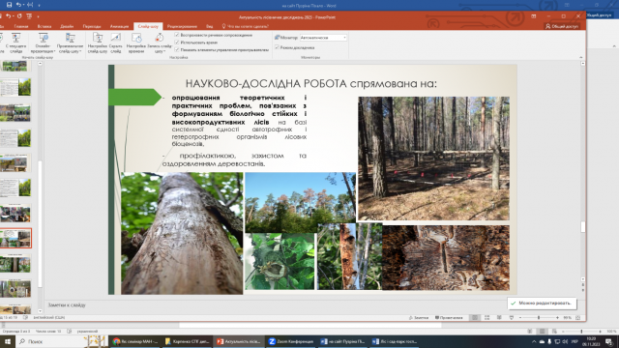Redo in PowerPoint quick access toolbar
The width and height of the screenshot is (619, 348).
point(19,16)
